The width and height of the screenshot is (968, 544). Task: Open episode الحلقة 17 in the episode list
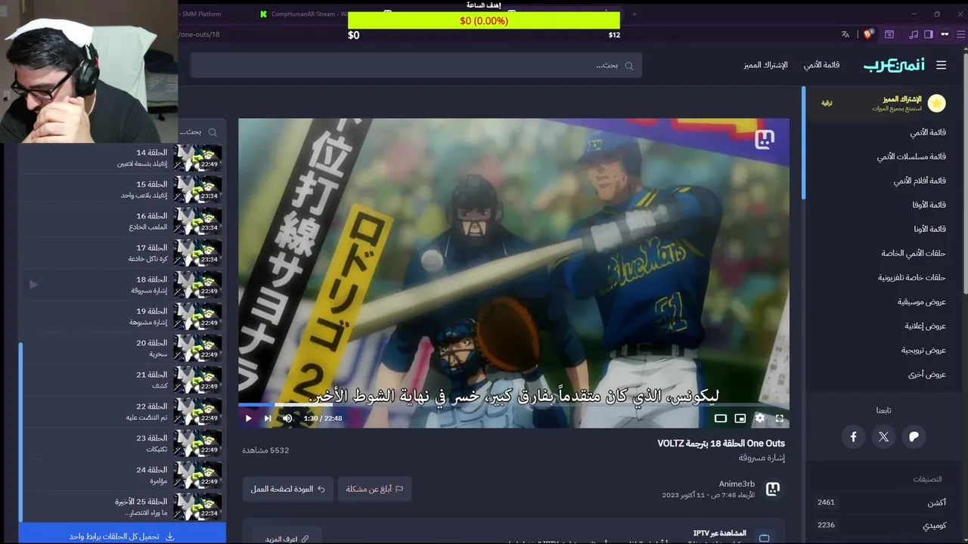123,252
